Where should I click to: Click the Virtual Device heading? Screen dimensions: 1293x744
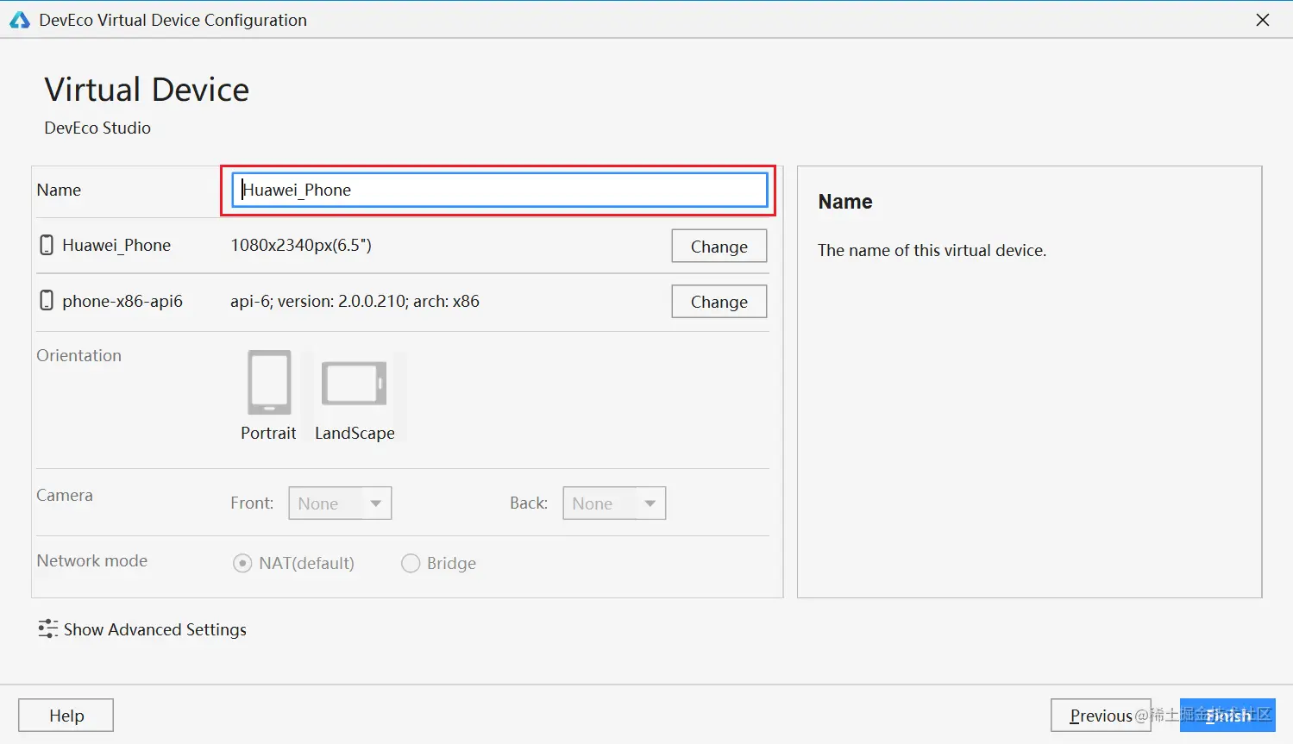point(147,90)
